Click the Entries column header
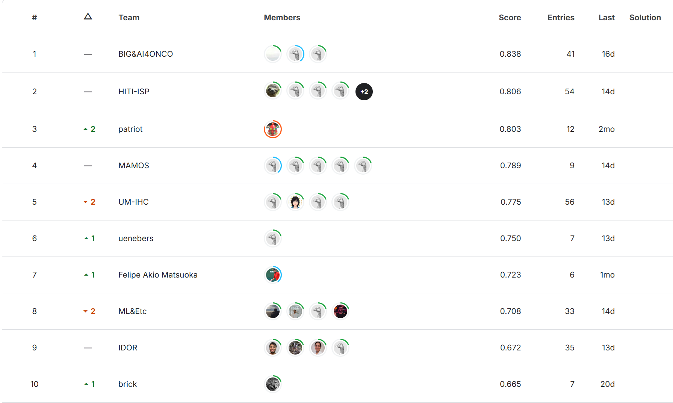This screenshot has width=673, height=403. [561, 18]
